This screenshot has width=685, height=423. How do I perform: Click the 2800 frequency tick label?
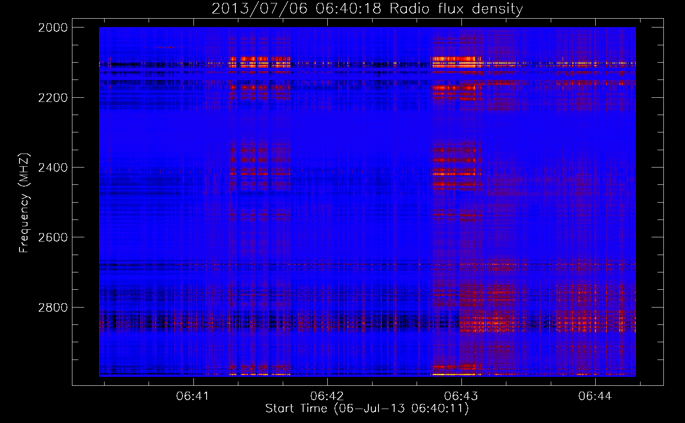click(x=53, y=307)
